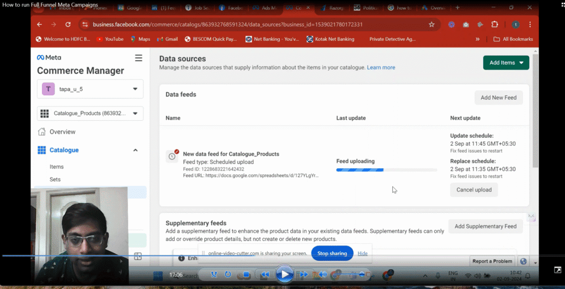Click the browser back arrow

(39, 24)
